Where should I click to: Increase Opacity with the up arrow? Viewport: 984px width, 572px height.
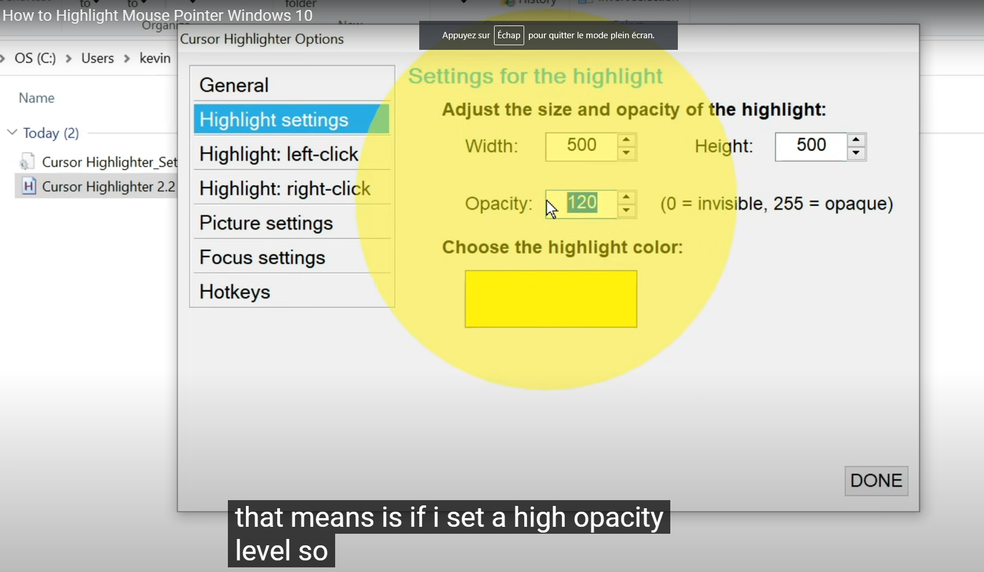click(x=626, y=197)
